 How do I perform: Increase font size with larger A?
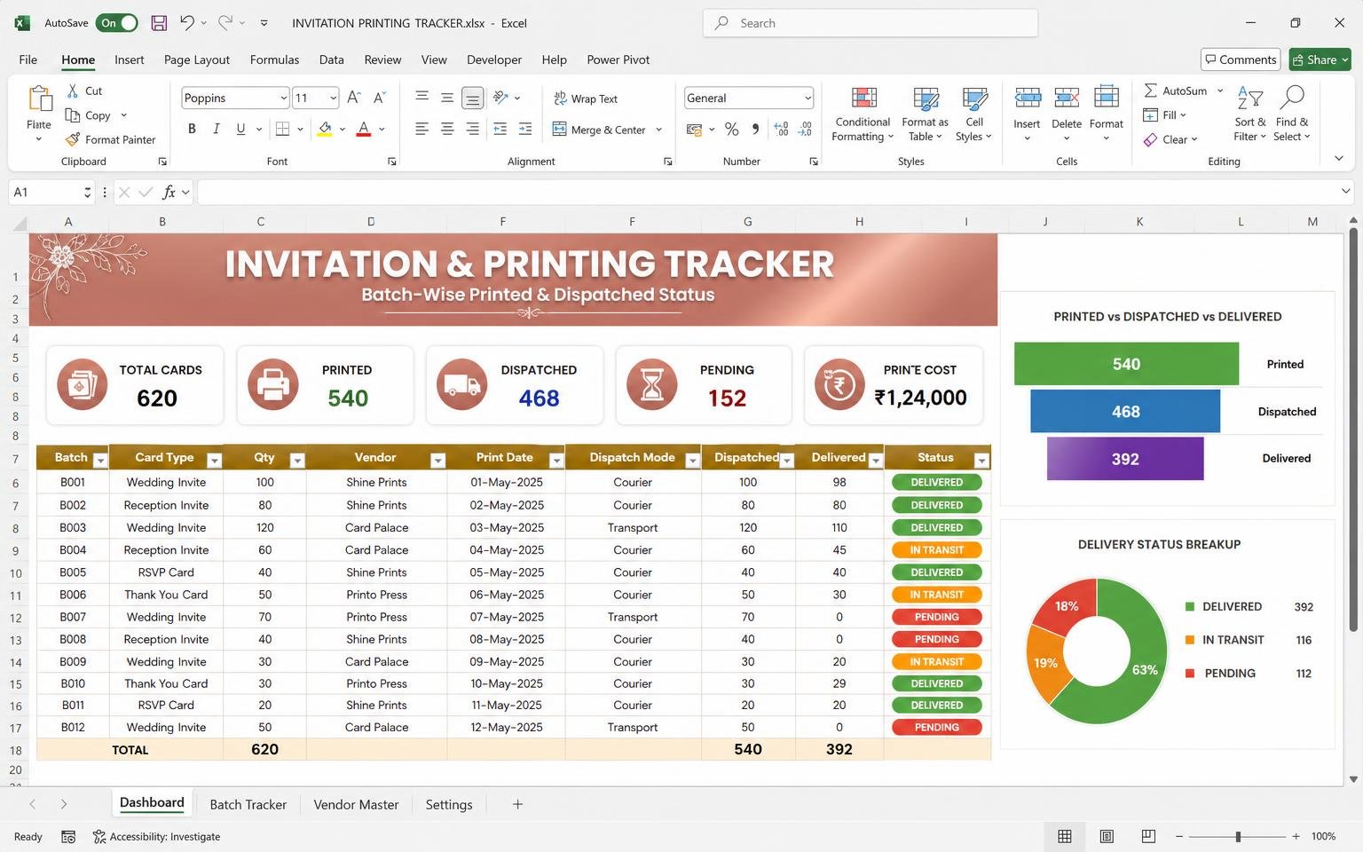[x=353, y=98]
